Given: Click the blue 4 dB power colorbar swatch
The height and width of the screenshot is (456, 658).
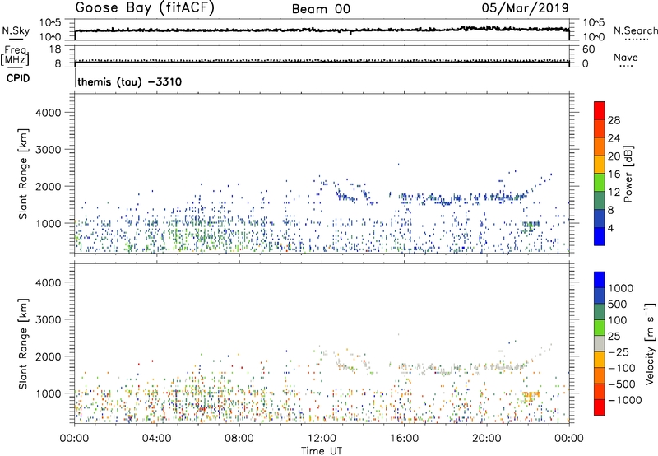Looking at the screenshot, I should point(600,236).
